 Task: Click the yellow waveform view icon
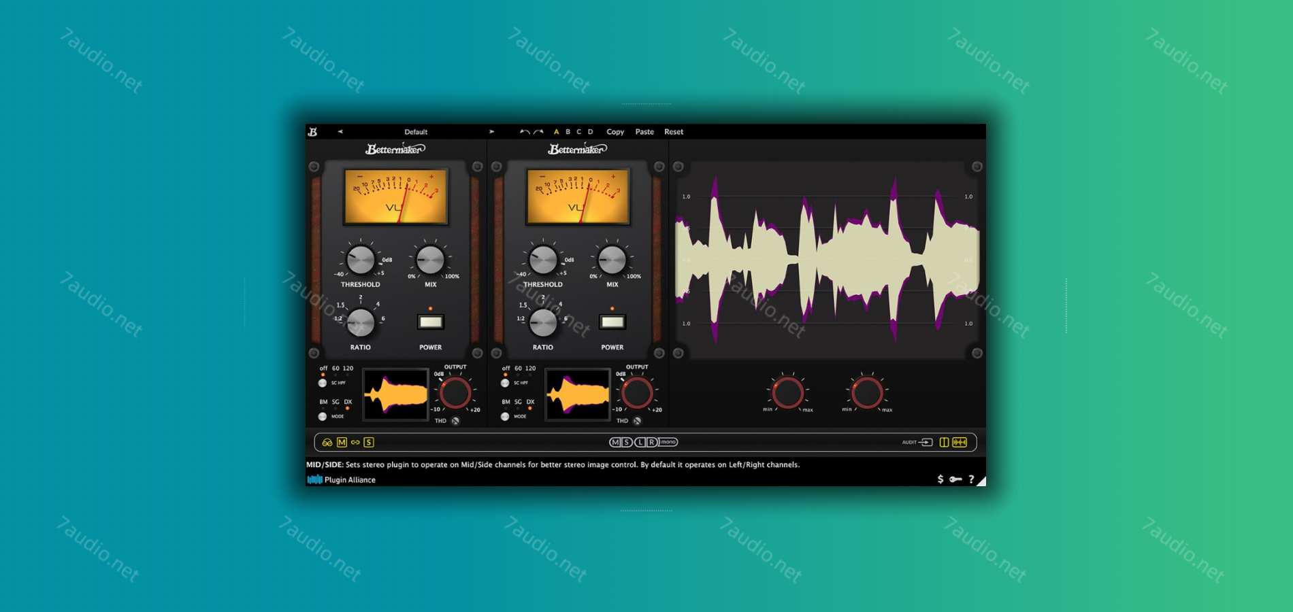pos(960,442)
